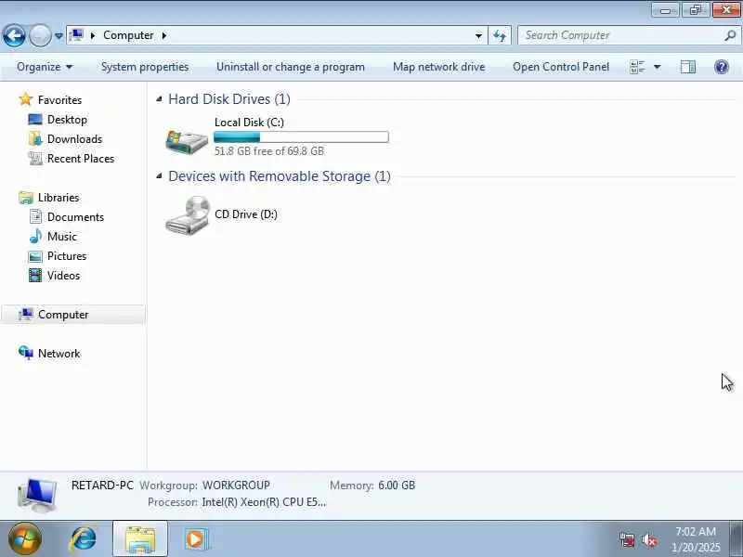
Task: Click the network status tray icon
Action: click(x=627, y=540)
